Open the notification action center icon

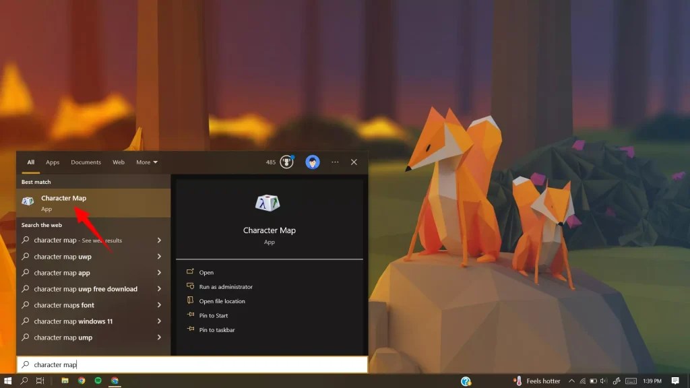coord(675,381)
